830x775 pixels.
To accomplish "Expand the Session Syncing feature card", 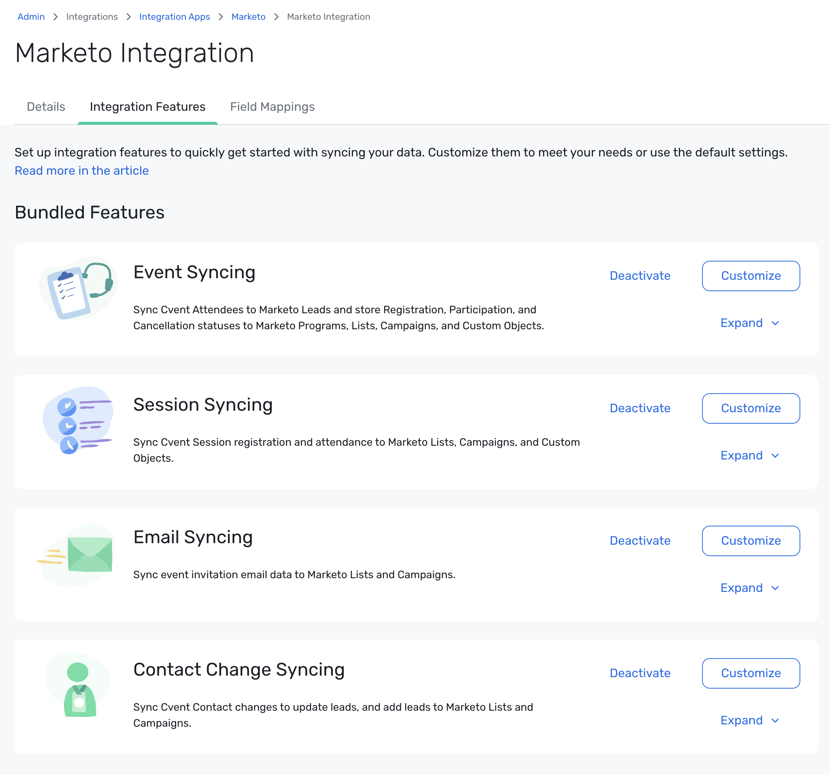I will click(750, 455).
